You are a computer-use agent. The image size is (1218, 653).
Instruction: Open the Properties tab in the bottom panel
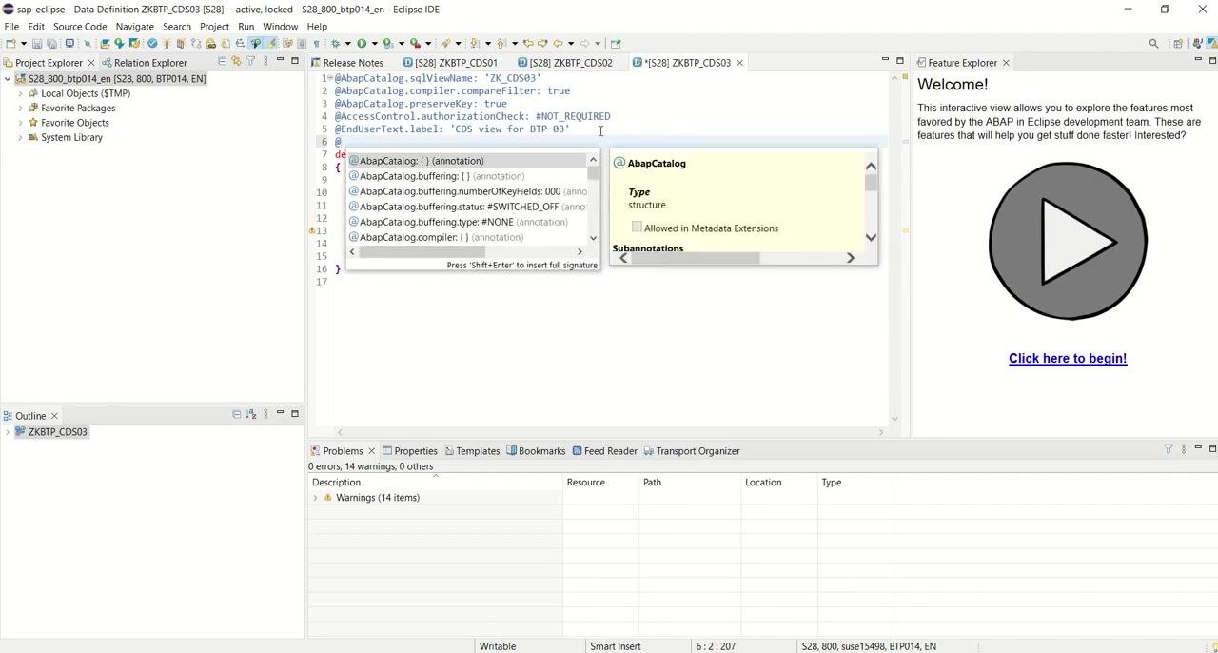410,451
